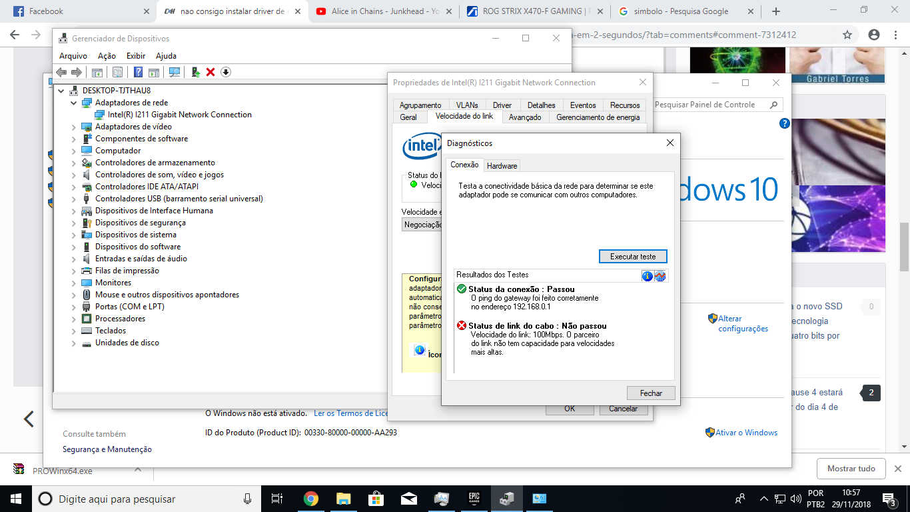Click the Ativar o Windows link
Viewport: 910px width, 512px height.
[747, 433]
